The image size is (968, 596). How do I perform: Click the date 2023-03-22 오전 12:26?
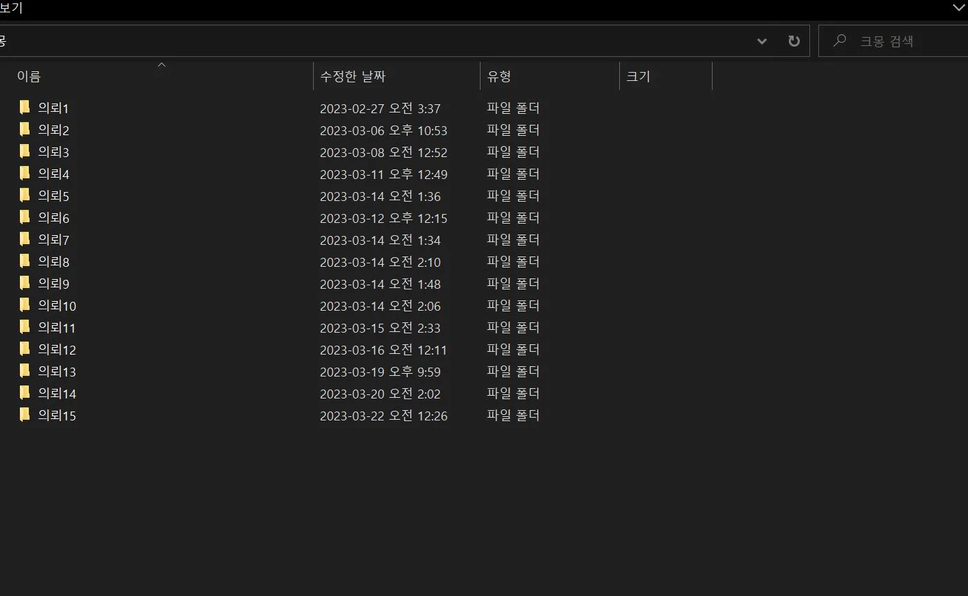(x=384, y=416)
